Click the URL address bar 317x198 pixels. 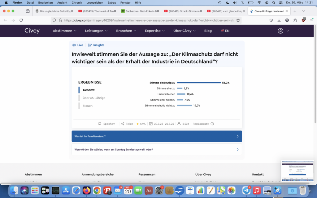pos(149,20)
